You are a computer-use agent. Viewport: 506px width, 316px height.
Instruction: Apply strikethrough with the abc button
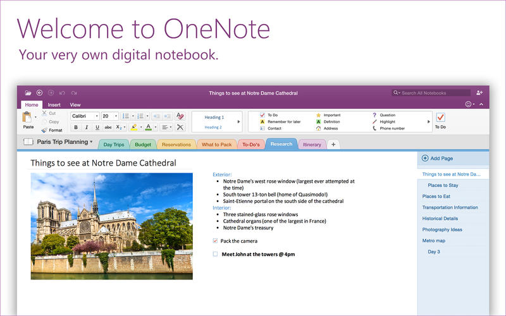point(107,128)
